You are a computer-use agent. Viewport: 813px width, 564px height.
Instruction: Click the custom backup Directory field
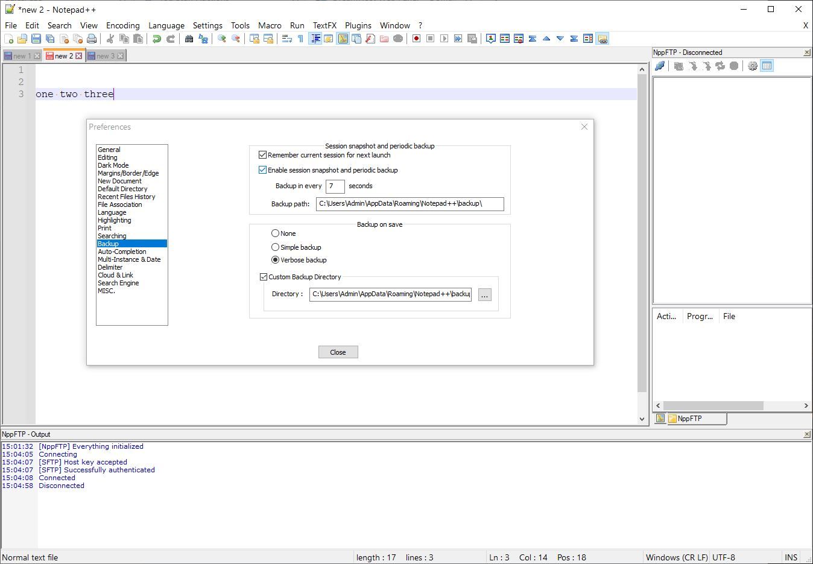(390, 294)
